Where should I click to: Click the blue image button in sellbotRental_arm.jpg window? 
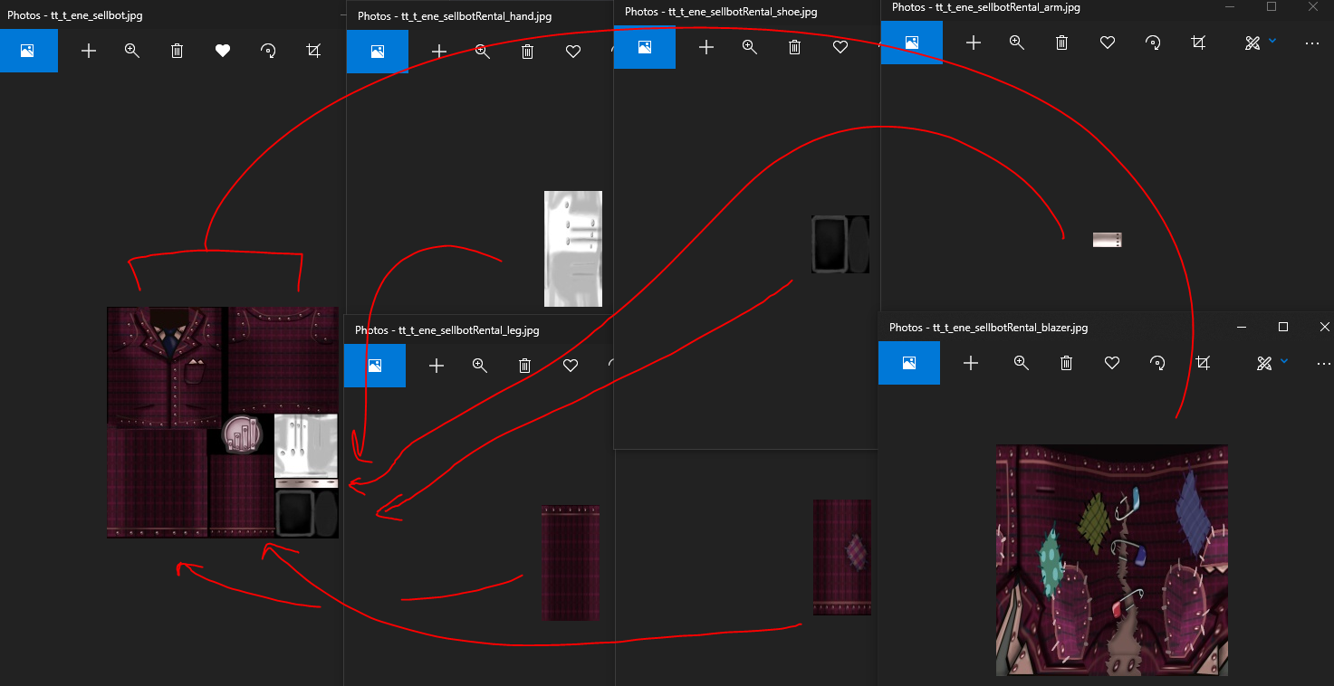click(912, 43)
